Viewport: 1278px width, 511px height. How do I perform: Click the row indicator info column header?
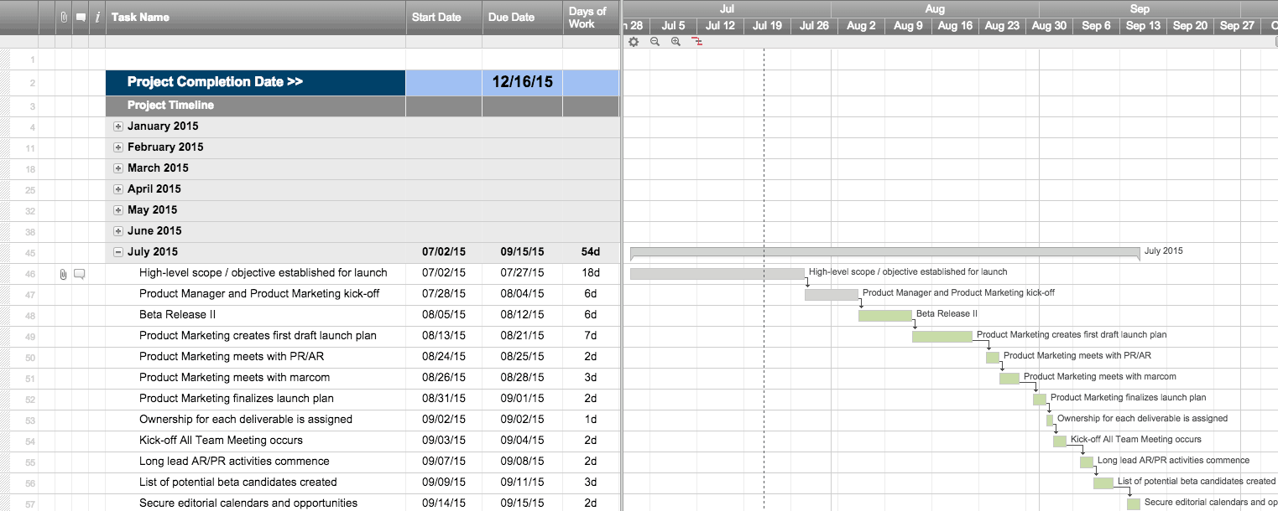click(97, 17)
